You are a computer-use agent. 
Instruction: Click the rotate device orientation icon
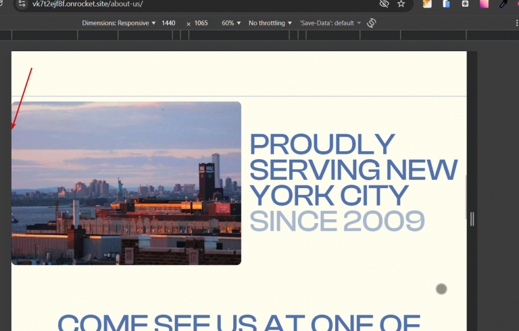tap(372, 23)
